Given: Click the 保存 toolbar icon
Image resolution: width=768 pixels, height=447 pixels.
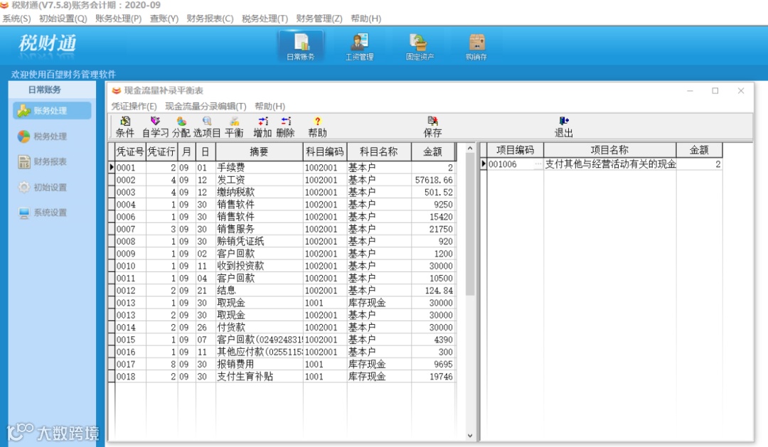Looking at the screenshot, I should 432,126.
